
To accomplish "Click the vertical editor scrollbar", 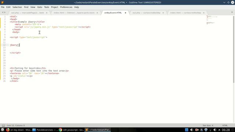I will pyautogui.click(x=234, y=49).
